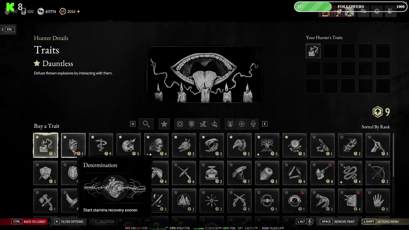Open the trait search magnifier
Viewport: 409px width, 230px height.
pos(146,124)
